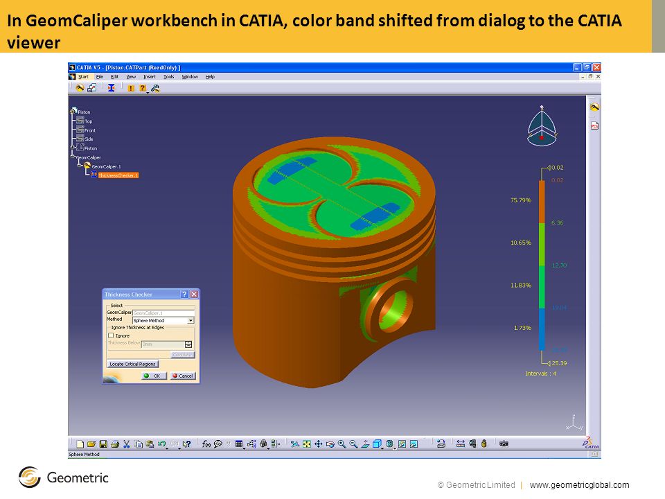Click the yellow exclamation mark toolbar icon

[x=131, y=88]
